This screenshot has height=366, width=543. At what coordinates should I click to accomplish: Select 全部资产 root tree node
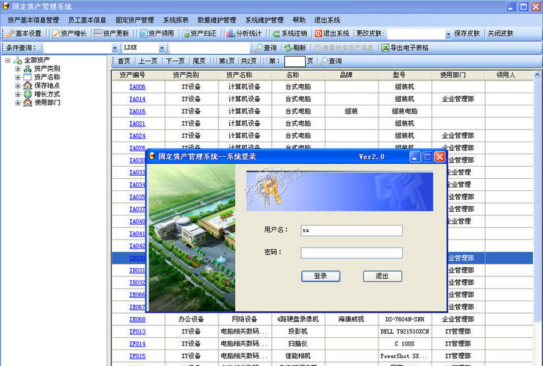[37, 60]
